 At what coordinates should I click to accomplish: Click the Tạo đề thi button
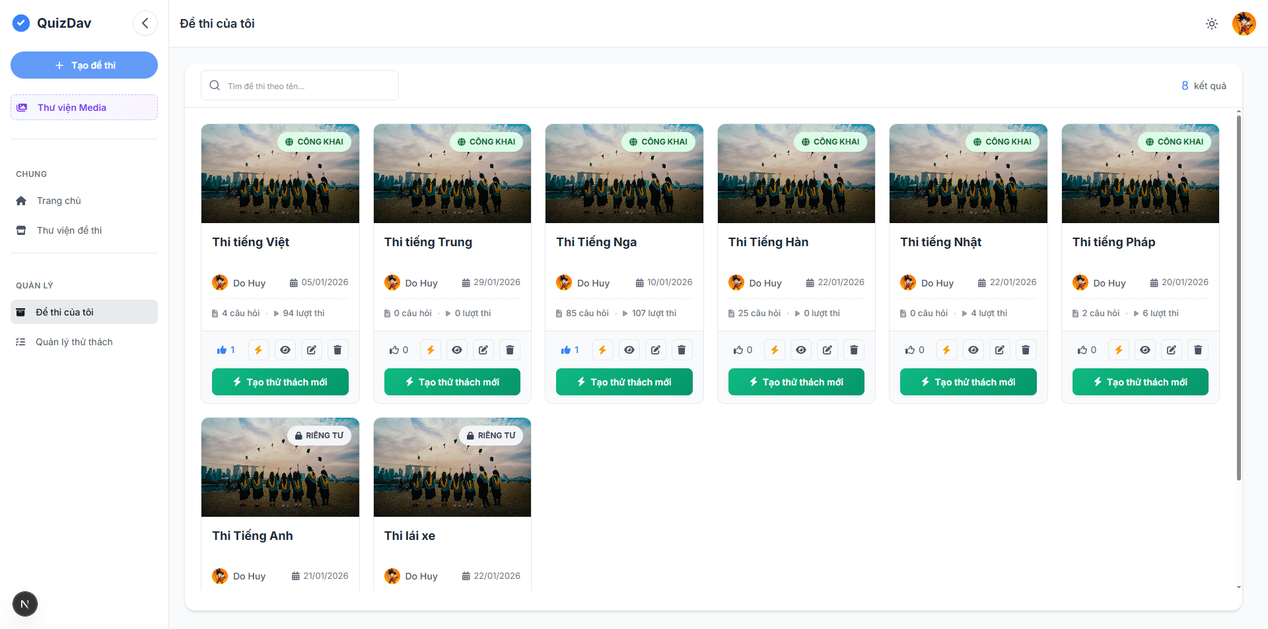pos(84,65)
